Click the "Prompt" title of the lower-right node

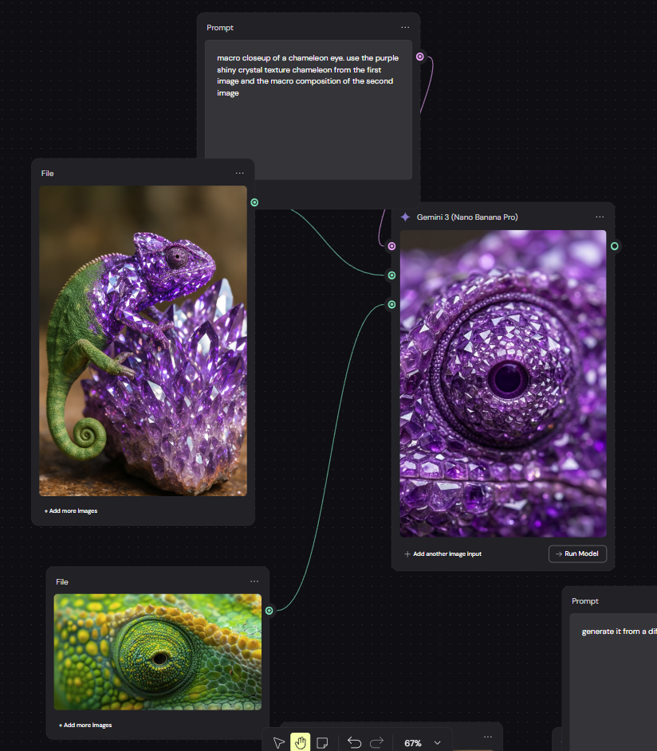[x=585, y=601]
